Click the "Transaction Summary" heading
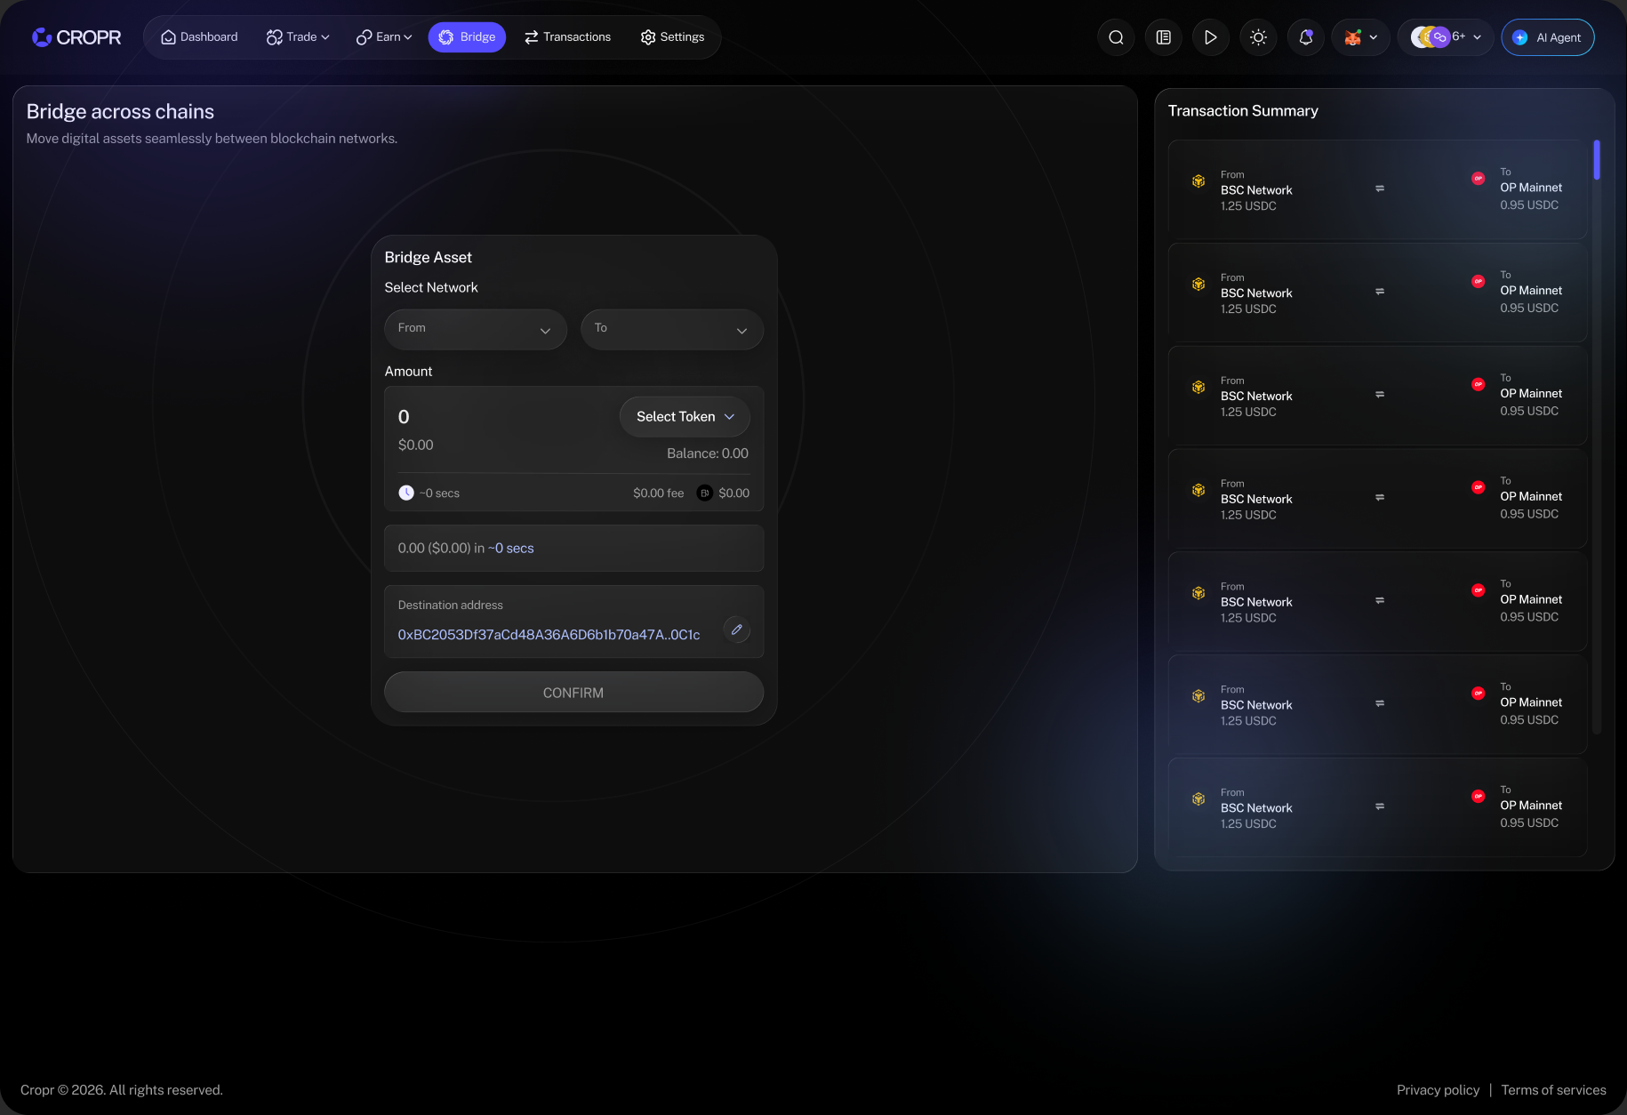The image size is (1627, 1115). tap(1243, 111)
